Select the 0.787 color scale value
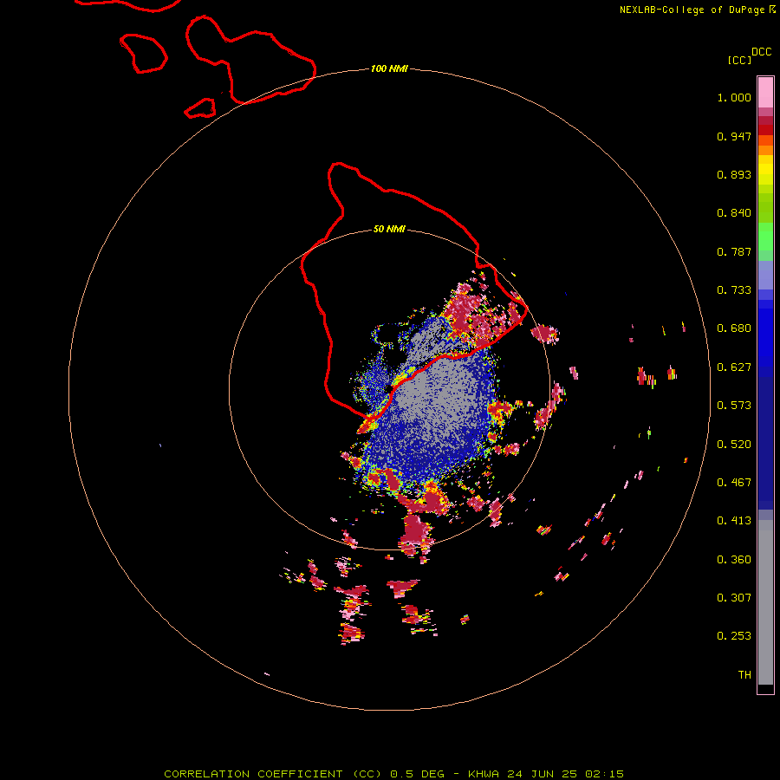The height and width of the screenshot is (780, 780). tap(734, 251)
